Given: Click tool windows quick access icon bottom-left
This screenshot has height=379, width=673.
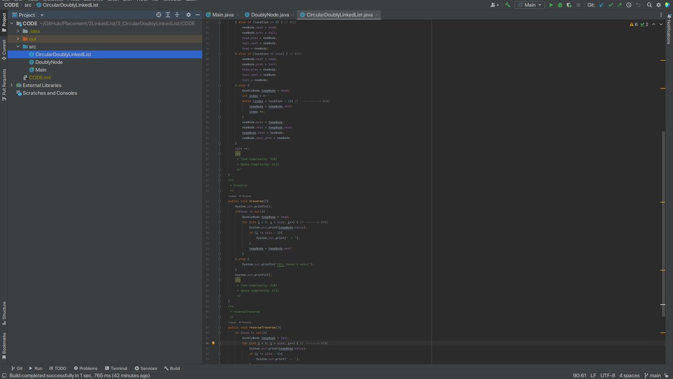Looking at the screenshot, I should pyautogui.click(x=4, y=375).
